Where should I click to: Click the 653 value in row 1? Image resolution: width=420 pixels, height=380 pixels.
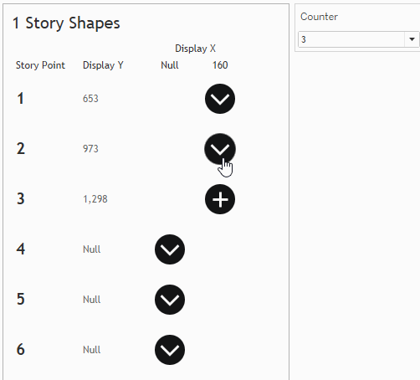(x=90, y=99)
